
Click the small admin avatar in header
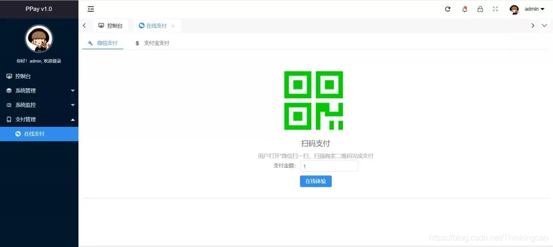pos(514,10)
